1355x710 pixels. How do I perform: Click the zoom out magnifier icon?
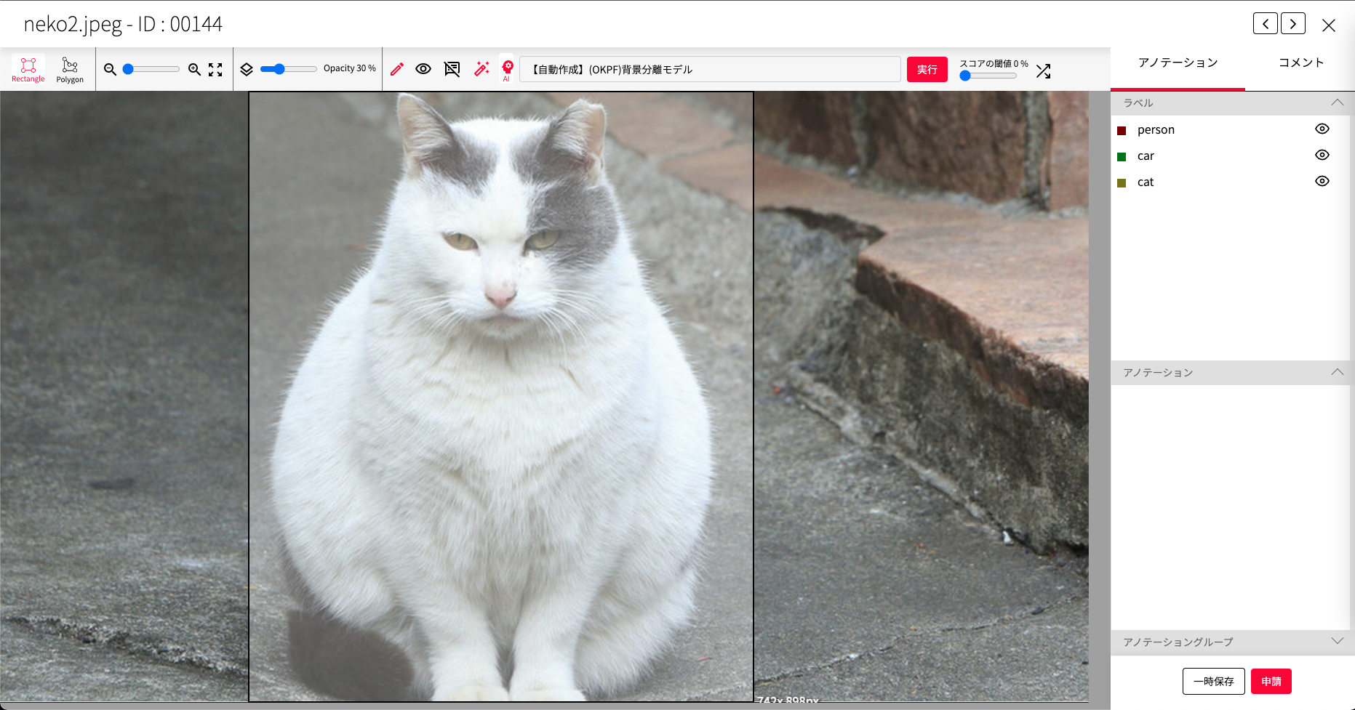(x=111, y=69)
